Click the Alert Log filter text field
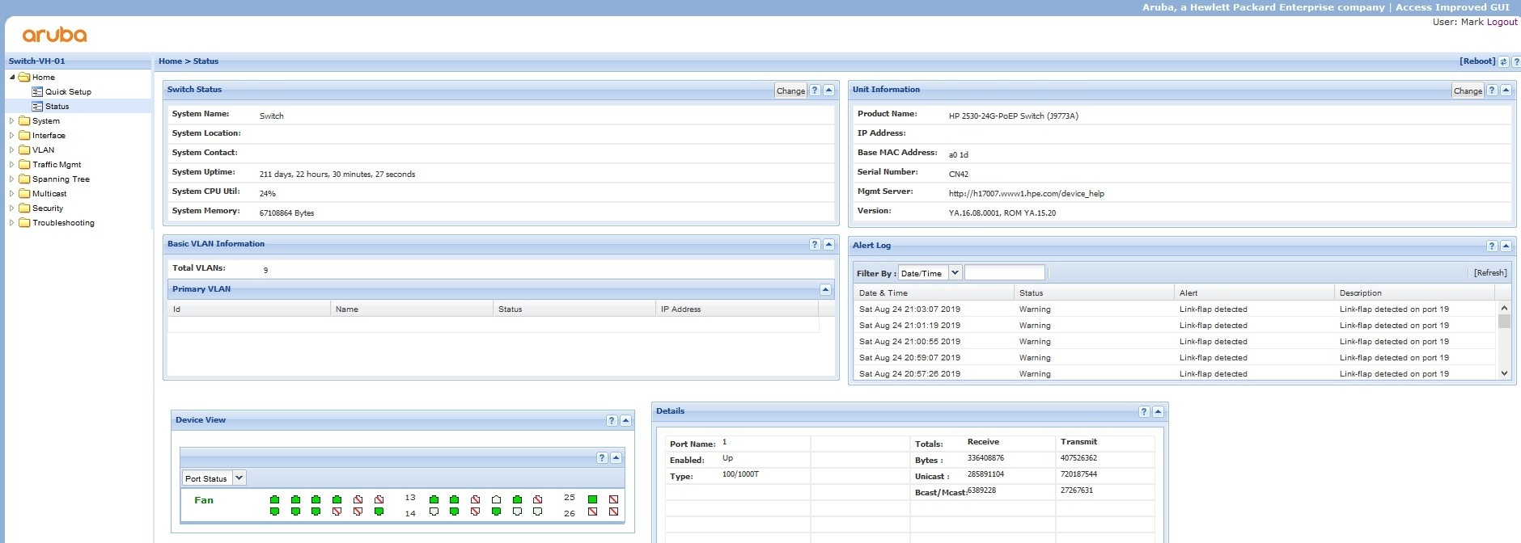Screen dimensions: 1521x543 coord(1004,273)
